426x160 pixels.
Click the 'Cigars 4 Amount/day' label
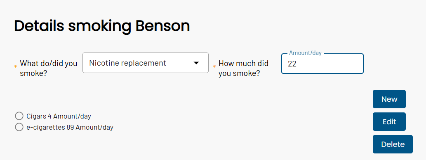coord(59,117)
